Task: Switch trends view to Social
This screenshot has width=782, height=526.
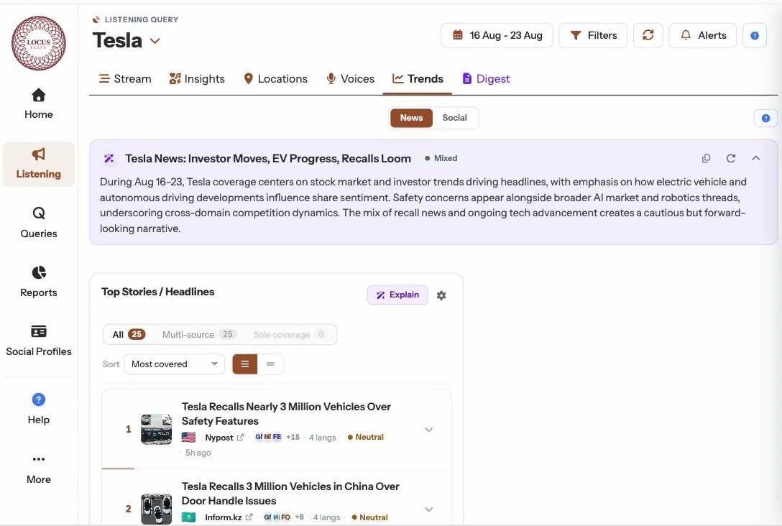Action: pyautogui.click(x=454, y=118)
